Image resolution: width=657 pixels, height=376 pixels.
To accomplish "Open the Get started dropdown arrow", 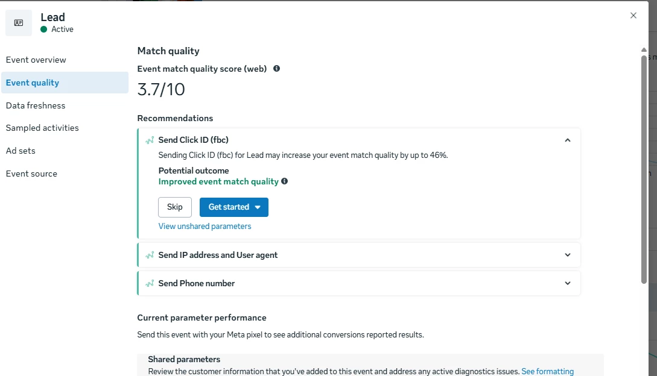I will click(258, 207).
